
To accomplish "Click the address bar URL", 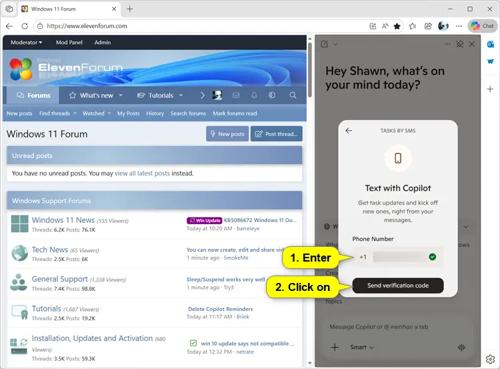I will tap(87, 26).
